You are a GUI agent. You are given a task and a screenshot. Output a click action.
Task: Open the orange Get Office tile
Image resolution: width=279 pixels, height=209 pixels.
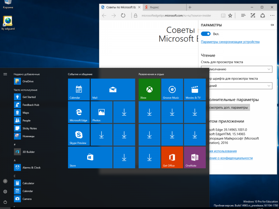tap(172, 157)
